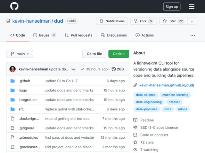Click the green check status icon
The image size is (205, 153).
point(82,69)
